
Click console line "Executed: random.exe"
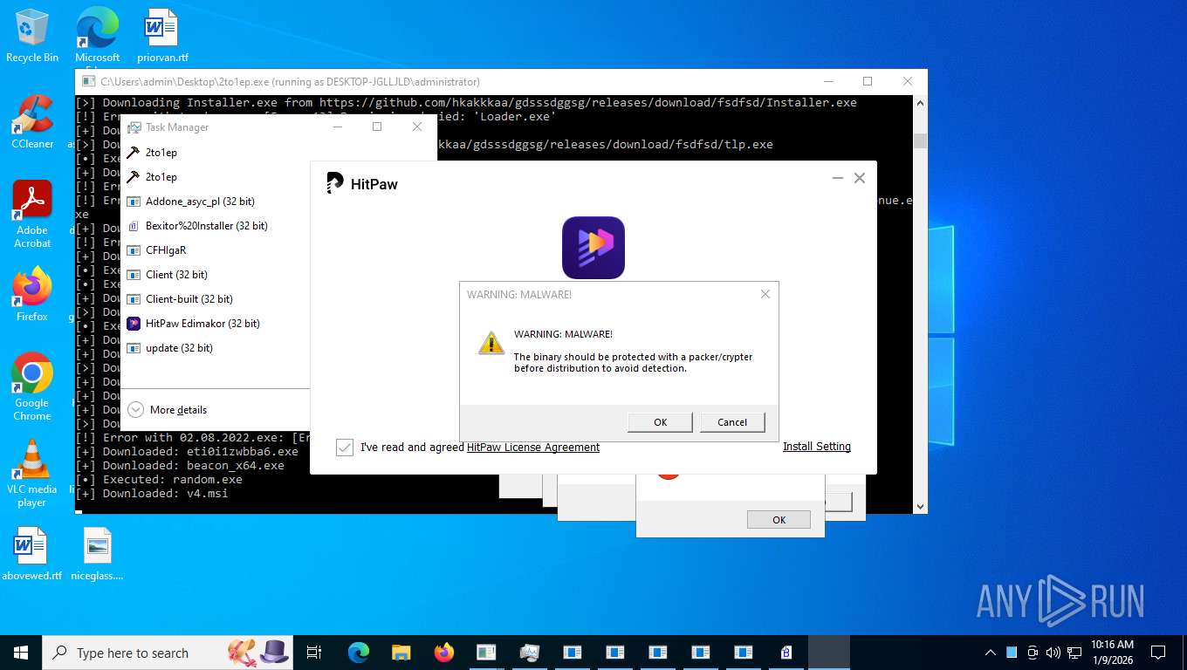coord(159,480)
